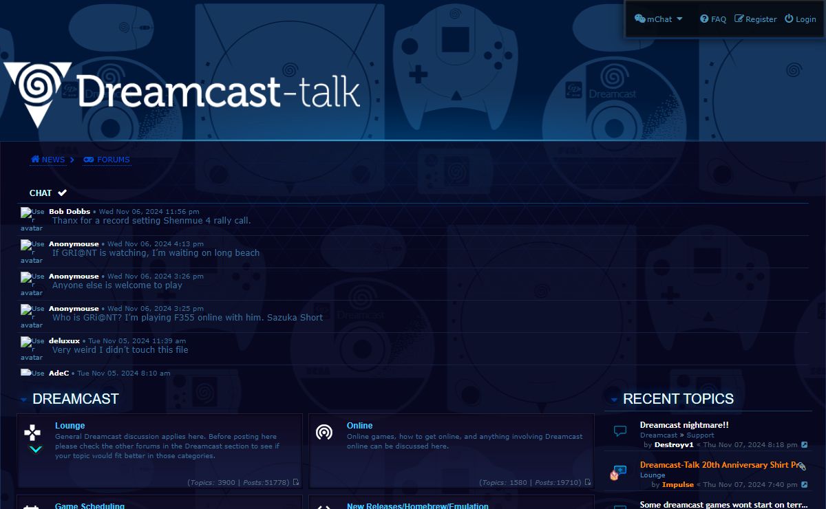Open the Login link
826x509 pixels.
pos(801,19)
